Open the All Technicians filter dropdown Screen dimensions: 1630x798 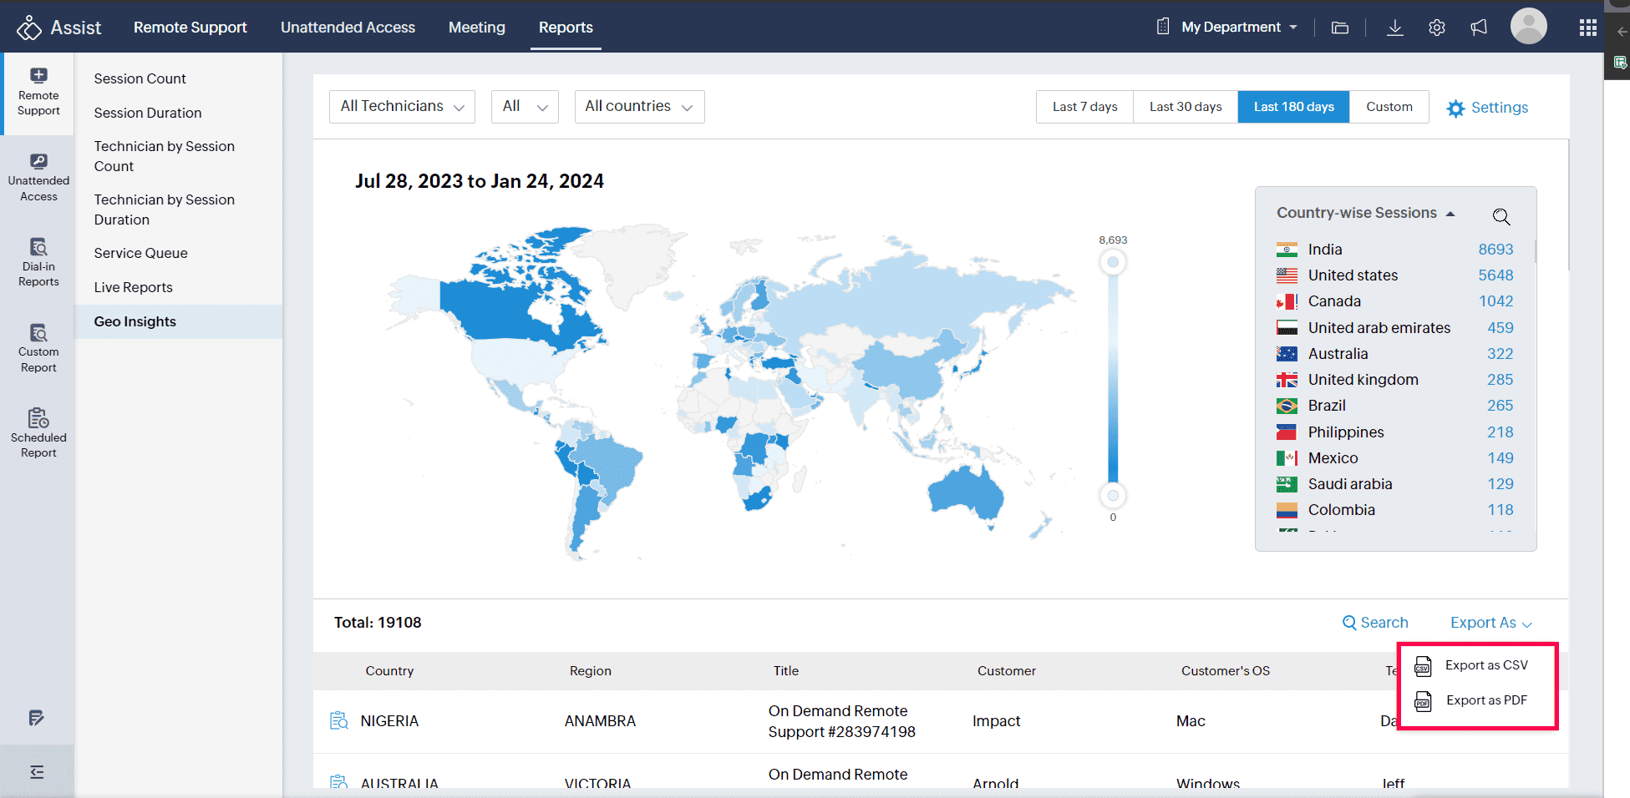(x=402, y=106)
